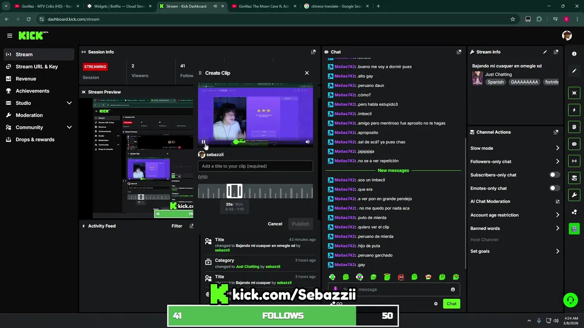The height and width of the screenshot is (328, 584).
Task: Pop out the Channel Actions panel
Action: pyautogui.click(x=556, y=132)
